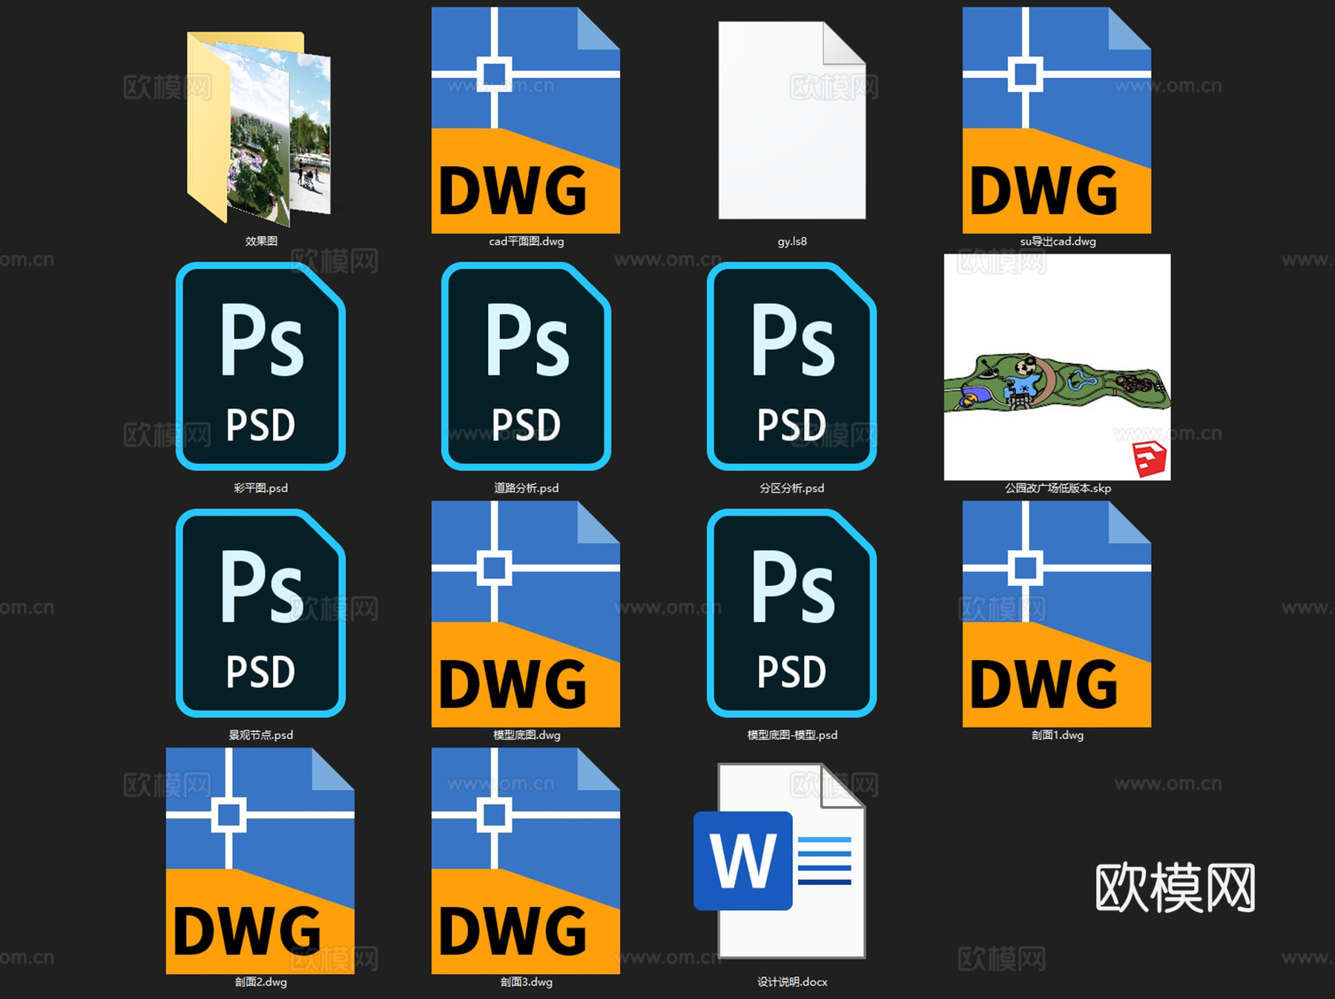The image size is (1335, 999).
Task: Click the file name "剖面1.dwg"
Action: click(1058, 735)
